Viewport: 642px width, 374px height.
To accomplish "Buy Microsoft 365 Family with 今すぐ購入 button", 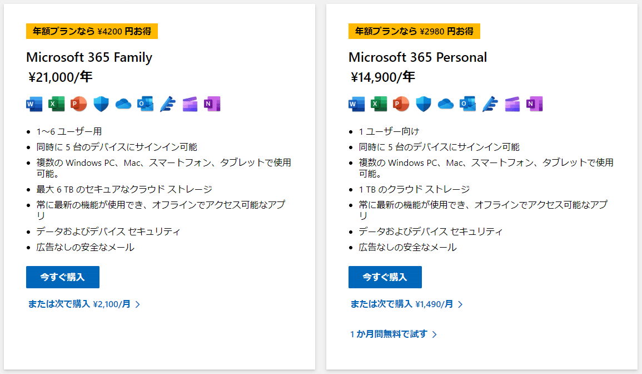I will point(63,277).
